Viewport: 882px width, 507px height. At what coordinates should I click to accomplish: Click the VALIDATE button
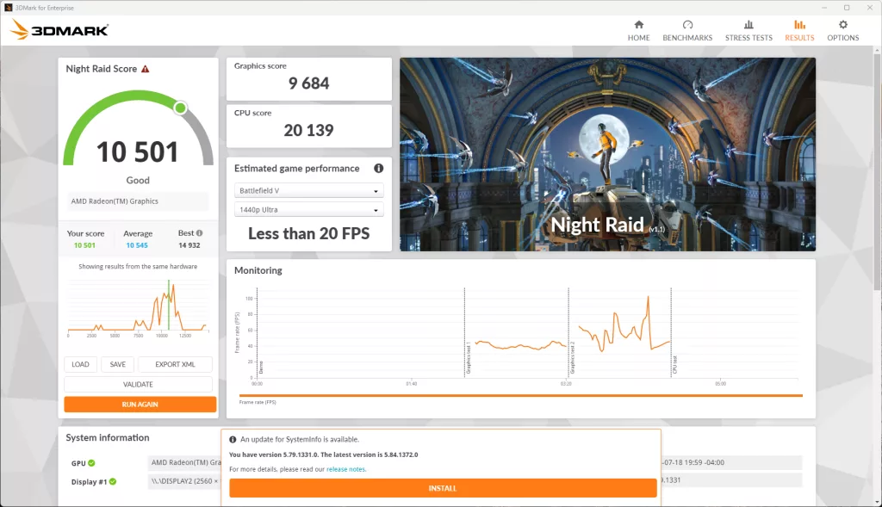[138, 385]
